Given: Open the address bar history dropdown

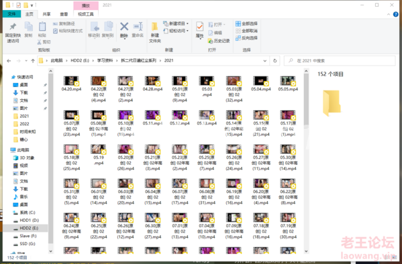Looking at the screenshot, I should (x=265, y=61).
